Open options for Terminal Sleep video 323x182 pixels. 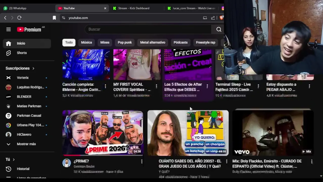(258, 86)
